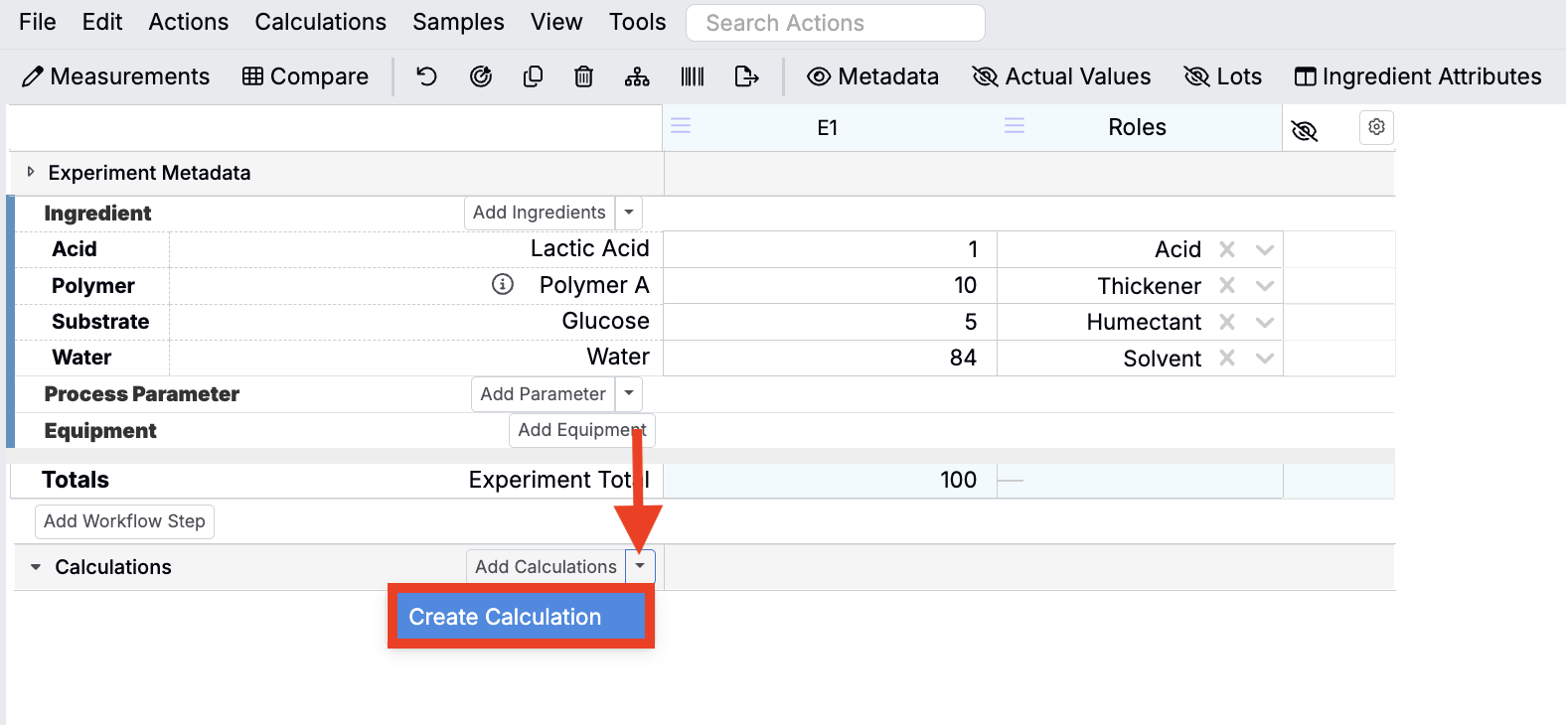Open the Add Ingredients dropdown arrow
This screenshot has width=1566, height=725.
point(629,213)
